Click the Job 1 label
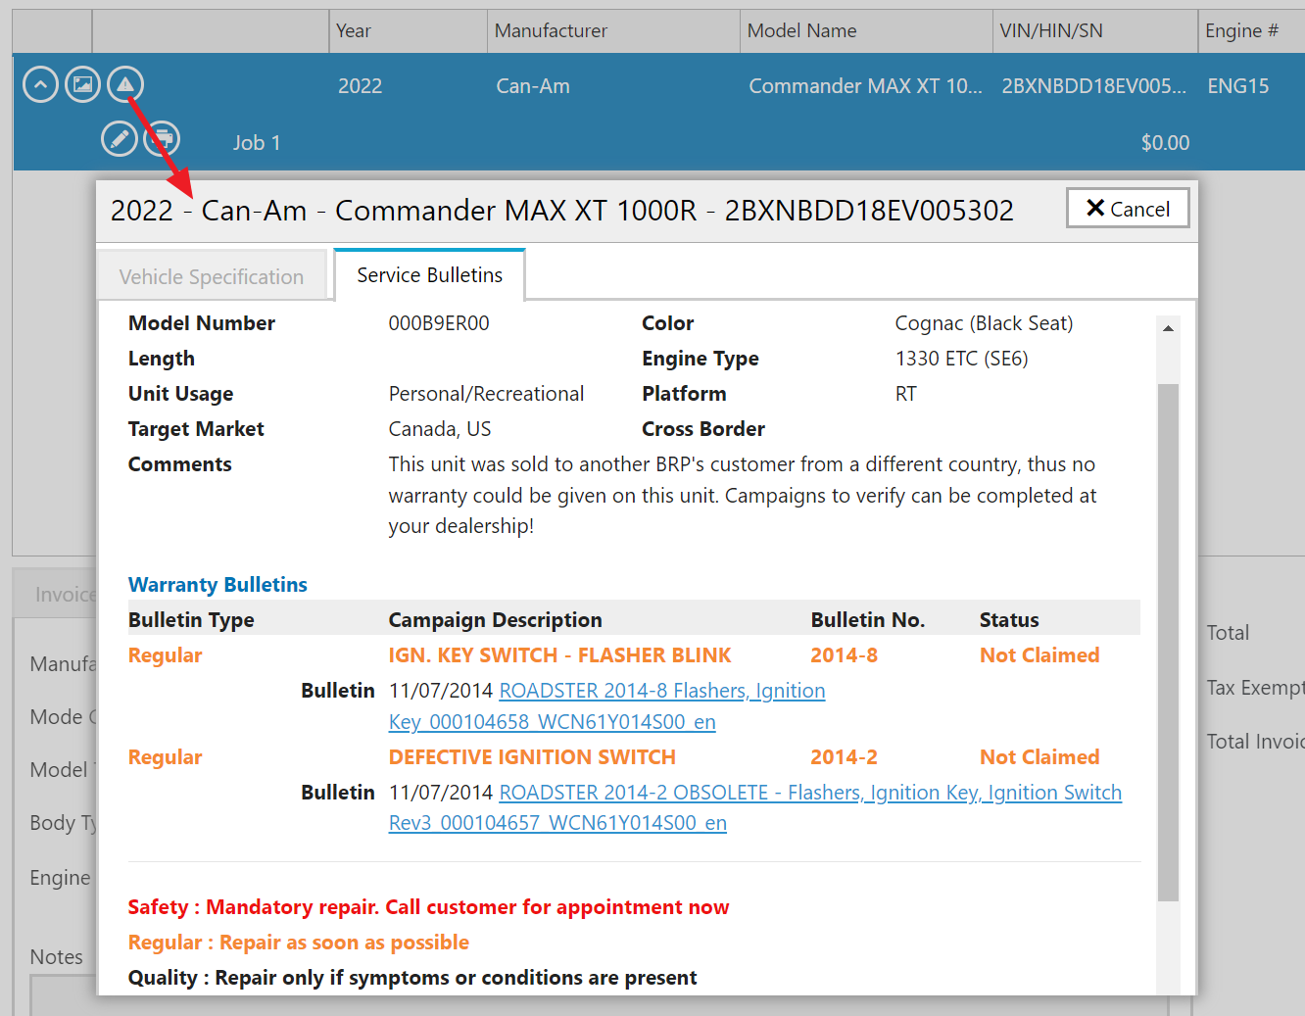 click(257, 143)
